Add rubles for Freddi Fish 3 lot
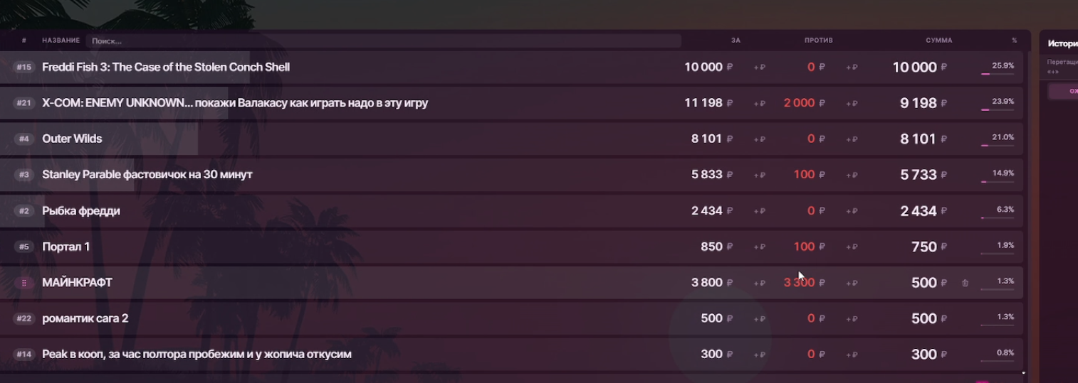The width and height of the screenshot is (1078, 383). [759, 68]
